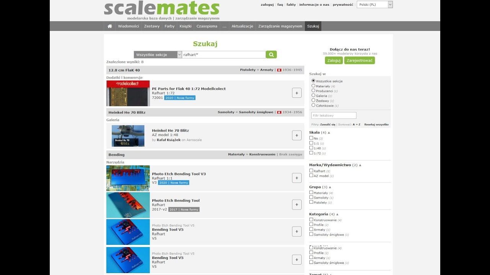Image resolution: width=490 pixels, height=275 pixels.
Task: Open the Rafał Książek author link
Action: (168, 140)
